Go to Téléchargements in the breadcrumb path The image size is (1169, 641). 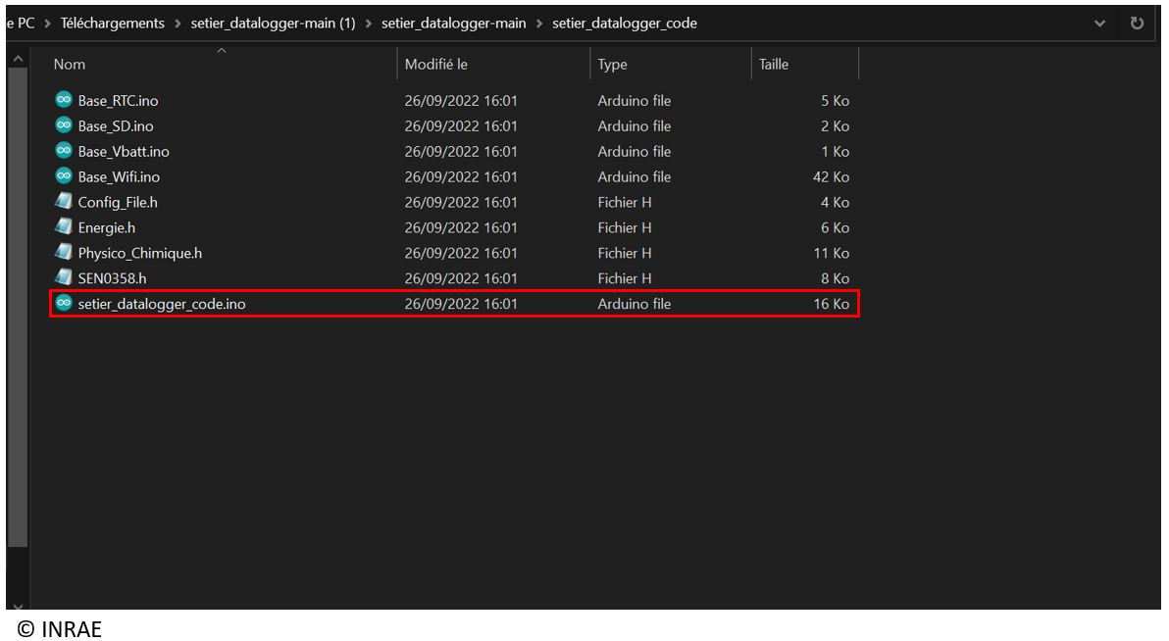click(x=113, y=24)
